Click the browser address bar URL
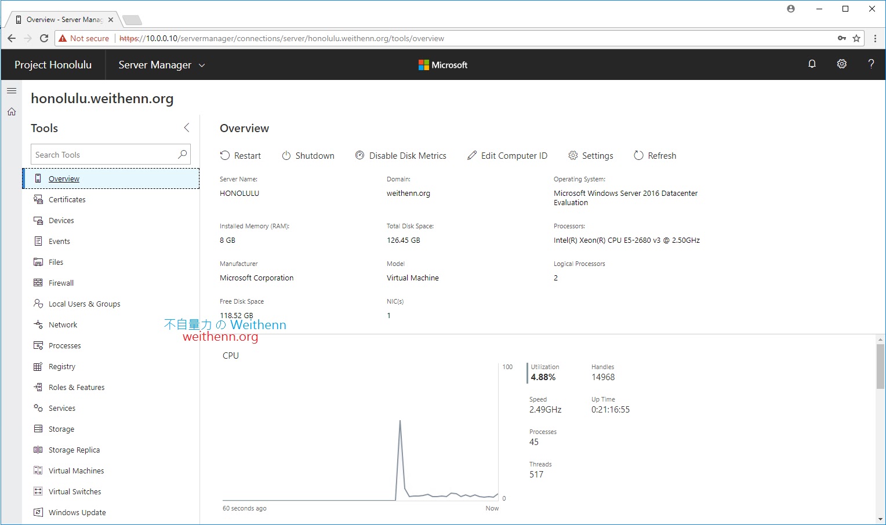Viewport: 886px width, 525px height. pyautogui.click(x=282, y=38)
